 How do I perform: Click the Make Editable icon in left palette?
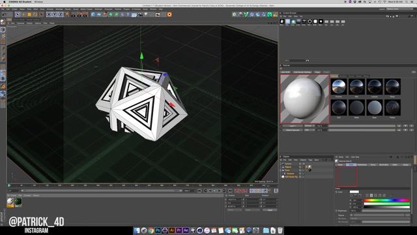3,22
